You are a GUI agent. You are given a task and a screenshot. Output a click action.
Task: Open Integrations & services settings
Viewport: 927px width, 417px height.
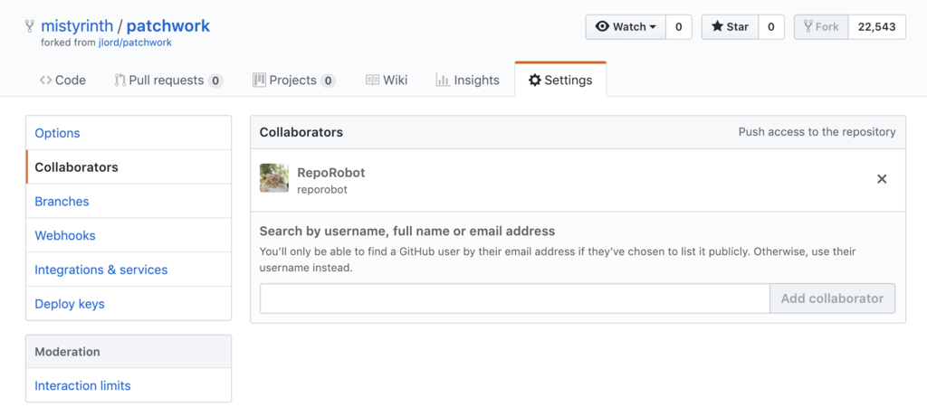[100, 270]
